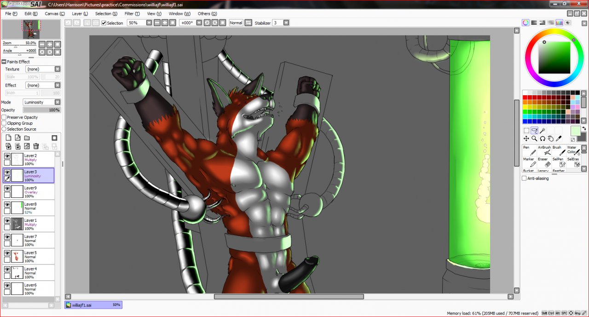Image resolution: width=589 pixels, height=317 pixels.
Task: Activate the Color Picker eyedropper tool
Action: 559,138
